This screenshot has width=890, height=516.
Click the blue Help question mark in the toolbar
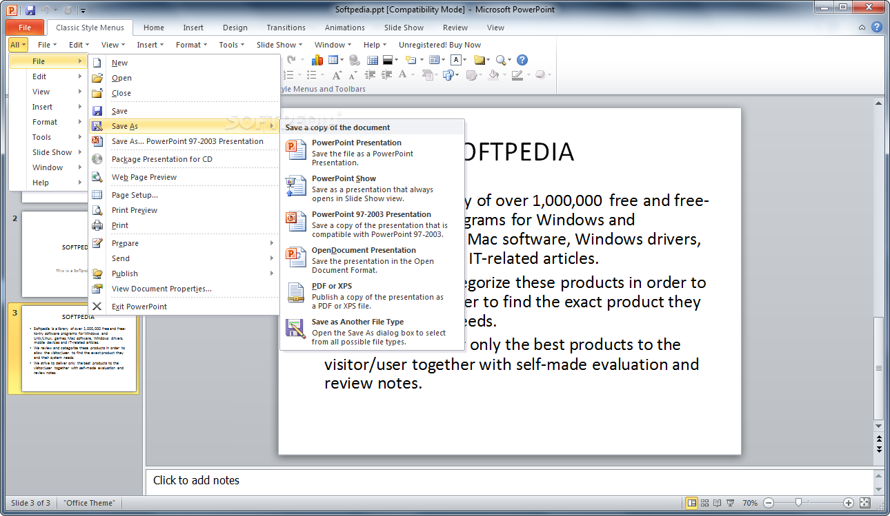[522, 60]
